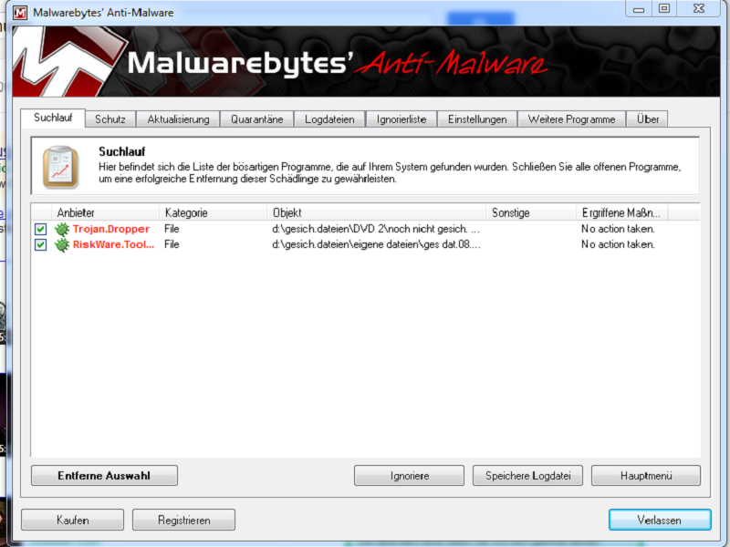Viewport: 730px width, 547px height.
Task: Sort by the Objekt column header
Action: pyautogui.click(x=377, y=212)
